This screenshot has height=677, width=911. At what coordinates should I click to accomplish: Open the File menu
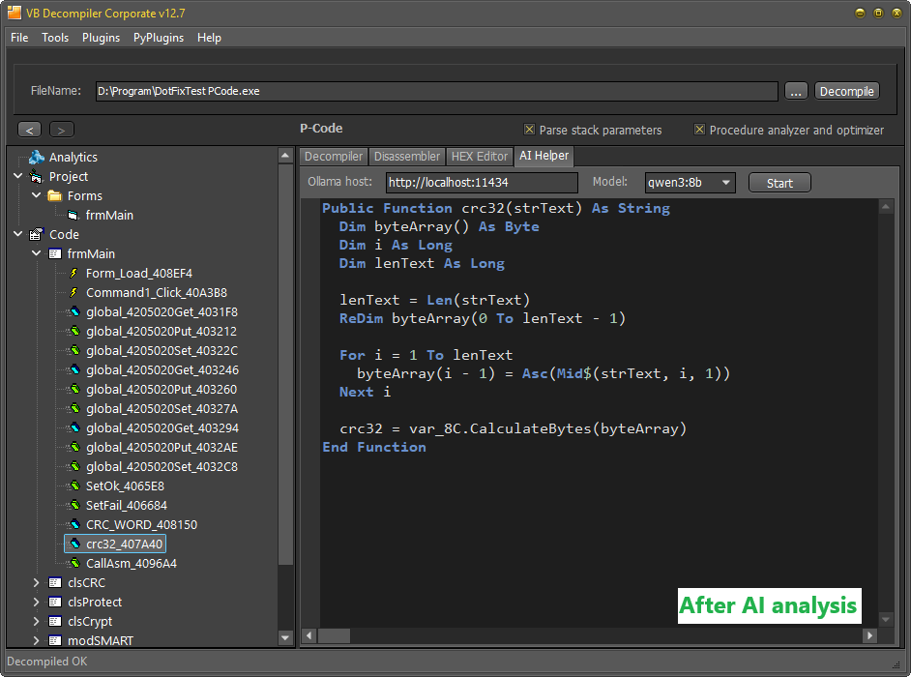pos(19,38)
